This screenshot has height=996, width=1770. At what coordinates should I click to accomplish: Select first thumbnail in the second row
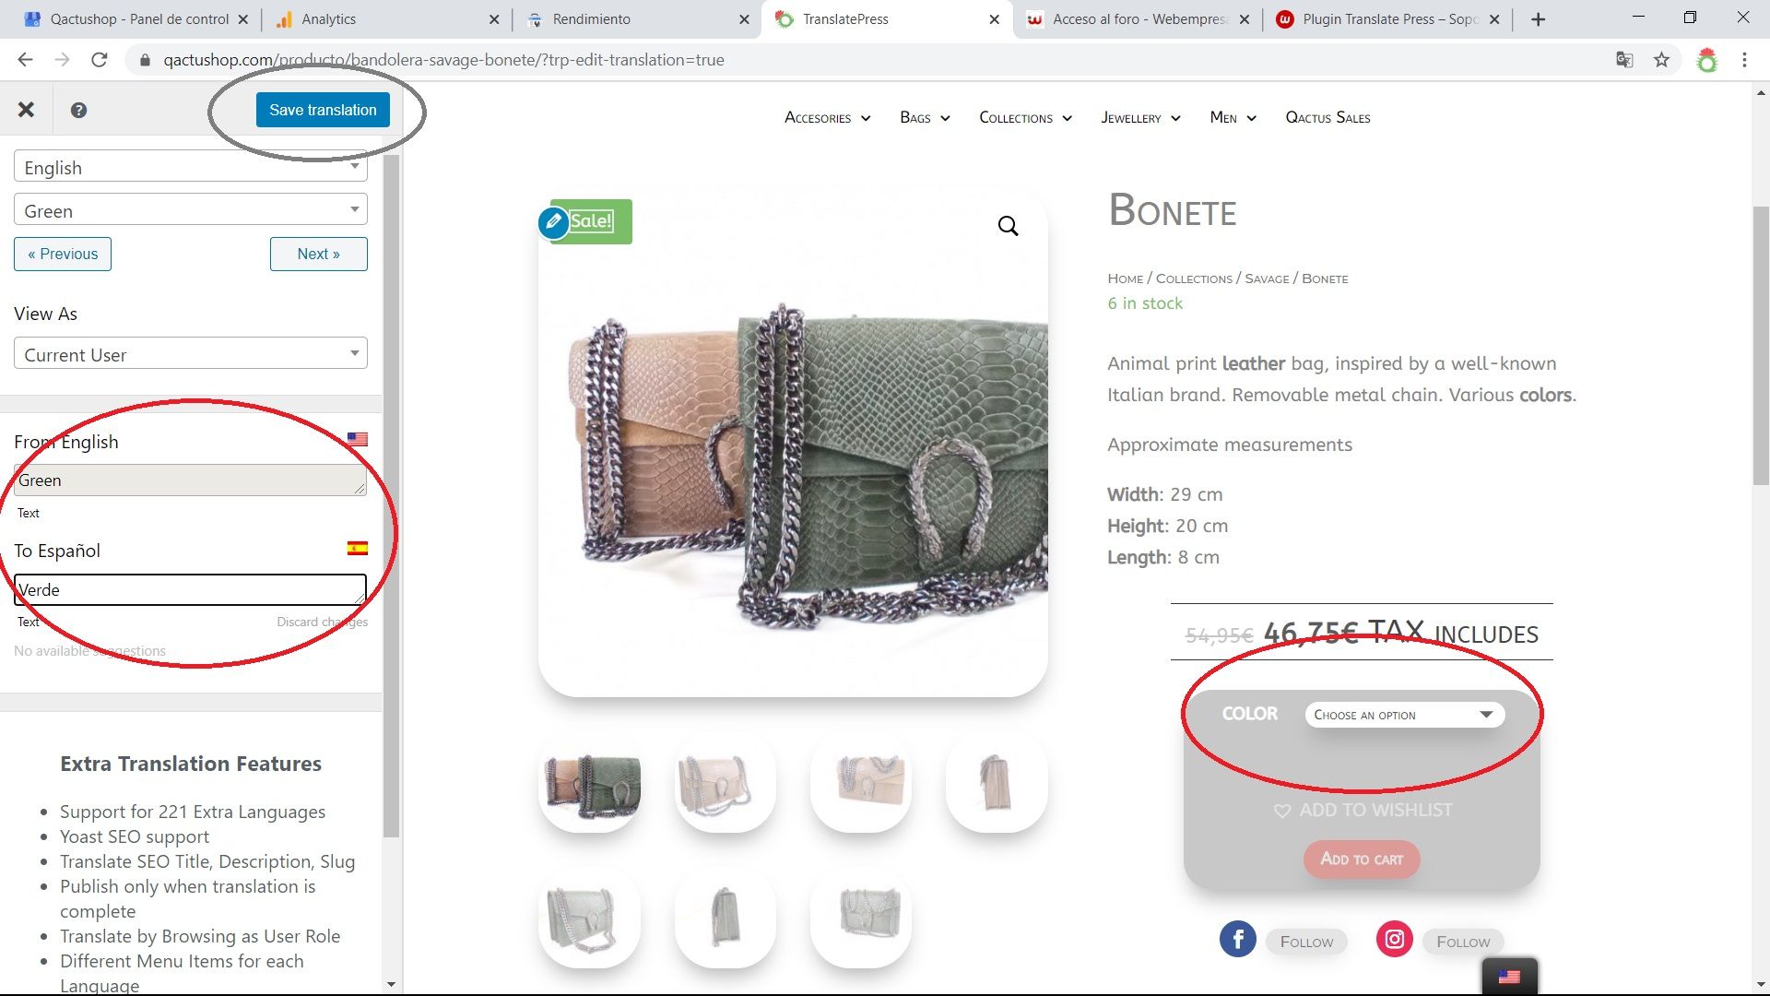point(590,919)
